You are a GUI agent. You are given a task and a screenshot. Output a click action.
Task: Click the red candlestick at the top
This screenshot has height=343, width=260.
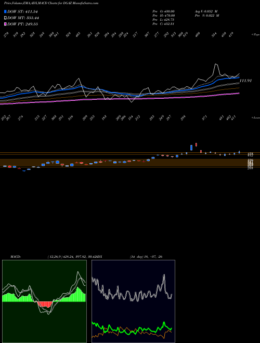tap(196, 144)
